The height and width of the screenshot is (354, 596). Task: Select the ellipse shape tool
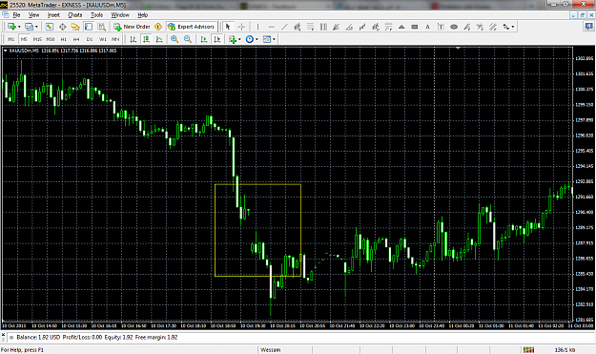coord(454,27)
